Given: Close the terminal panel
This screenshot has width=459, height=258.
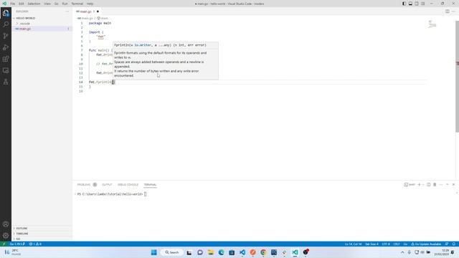Looking at the screenshot, I should pyautogui.click(x=453, y=185).
